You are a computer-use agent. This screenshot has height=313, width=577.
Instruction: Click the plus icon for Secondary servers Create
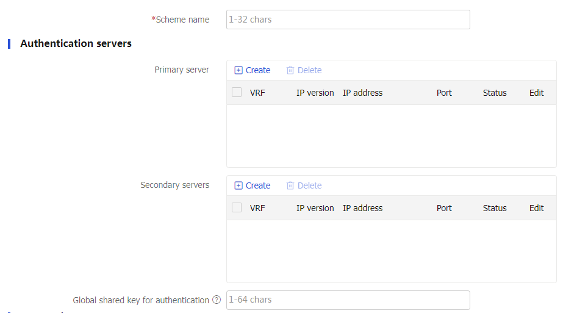(238, 185)
